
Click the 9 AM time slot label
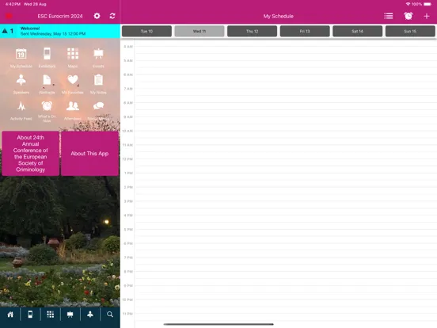coord(128,117)
